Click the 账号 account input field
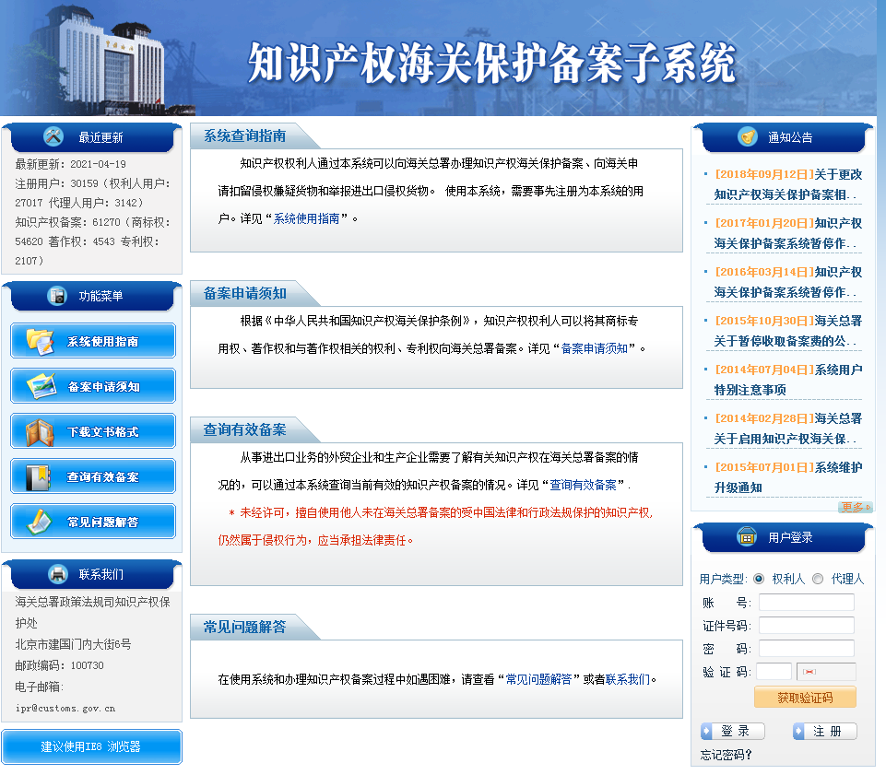The image size is (886, 775). tap(806, 602)
